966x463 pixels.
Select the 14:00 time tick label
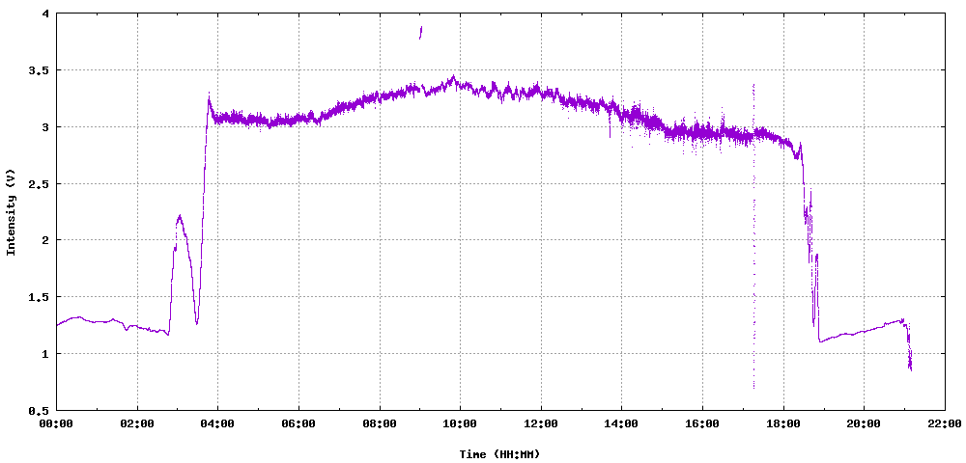click(x=621, y=424)
